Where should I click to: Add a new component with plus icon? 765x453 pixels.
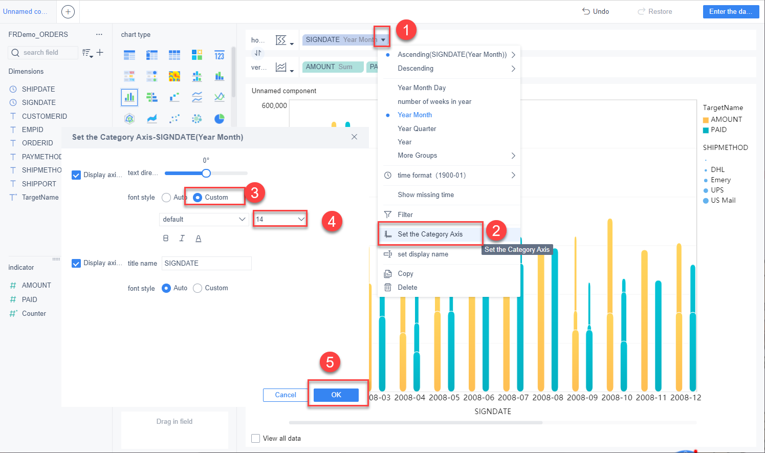68,12
